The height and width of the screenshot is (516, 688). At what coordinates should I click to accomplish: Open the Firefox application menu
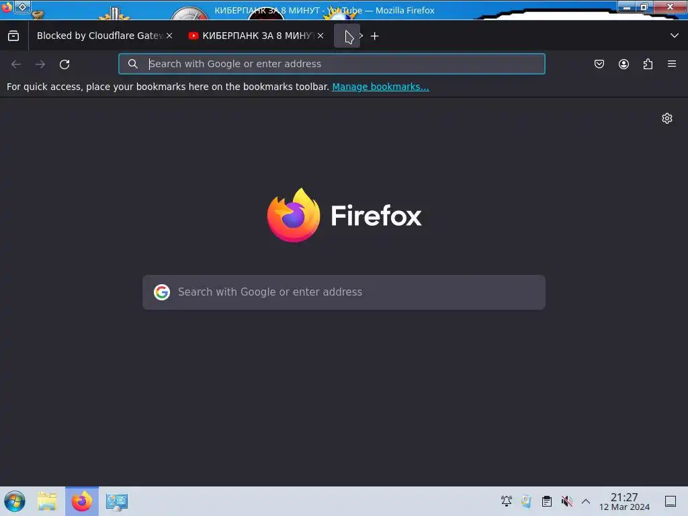click(672, 64)
